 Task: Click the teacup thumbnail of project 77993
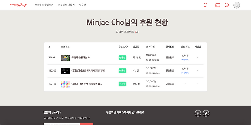tap(65, 58)
